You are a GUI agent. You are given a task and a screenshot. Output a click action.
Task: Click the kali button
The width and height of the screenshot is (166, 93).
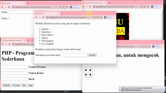(24, 85)
